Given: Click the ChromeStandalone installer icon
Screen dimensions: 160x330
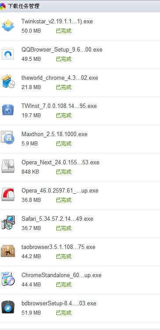Looking at the screenshot, I should pyautogui.click(x=8, y=279).
